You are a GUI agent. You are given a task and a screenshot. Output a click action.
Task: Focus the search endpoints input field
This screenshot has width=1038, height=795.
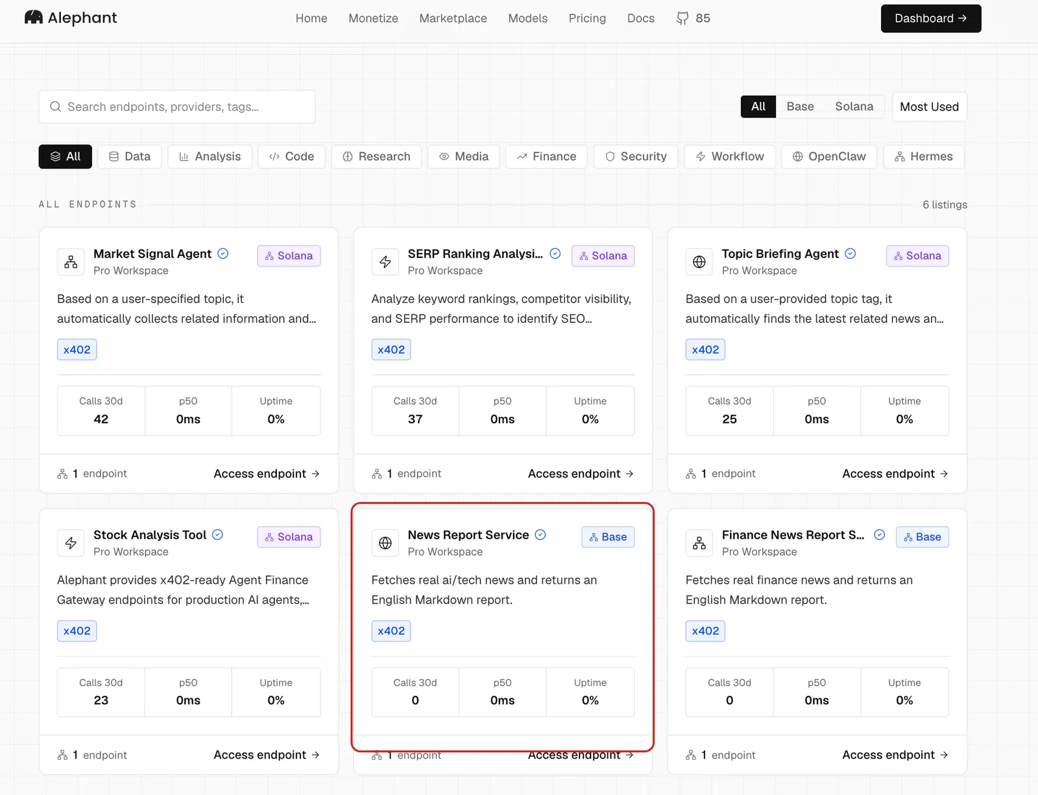pyautogui.click(x=177, y=106)
